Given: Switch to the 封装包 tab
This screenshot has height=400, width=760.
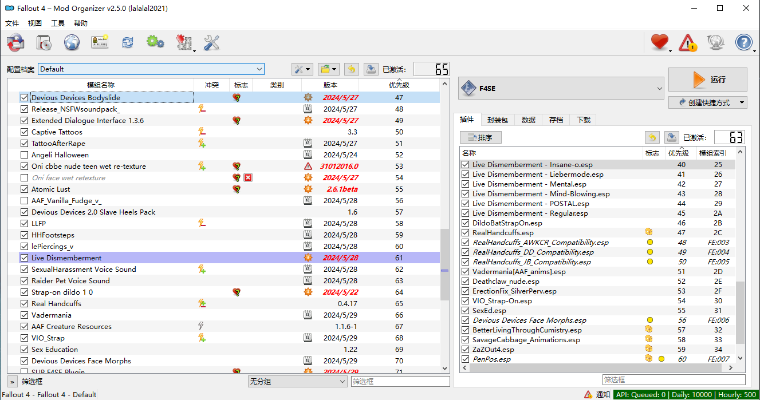Looking at the screenshot, I should (498, 120).
